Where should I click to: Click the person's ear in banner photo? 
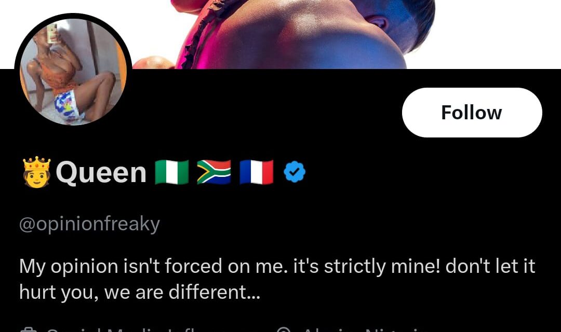pos(379,22)
